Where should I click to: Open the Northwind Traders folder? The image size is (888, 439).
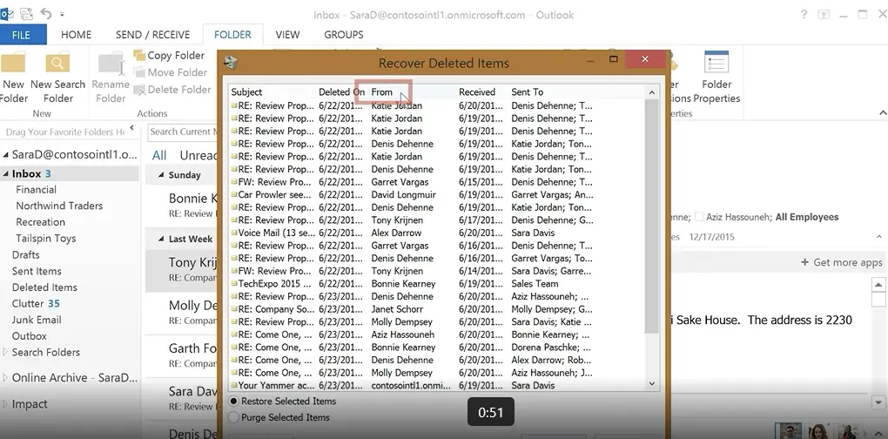pos(59,206)
